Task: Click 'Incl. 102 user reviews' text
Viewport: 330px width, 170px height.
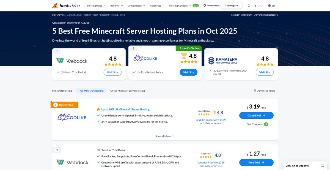Action: [x=211, y=166]
